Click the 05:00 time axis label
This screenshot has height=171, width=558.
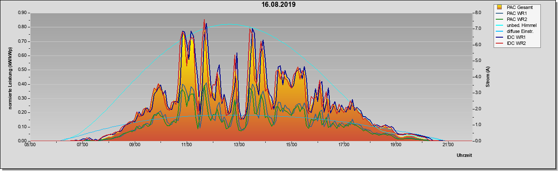click(x=30, y=144)
